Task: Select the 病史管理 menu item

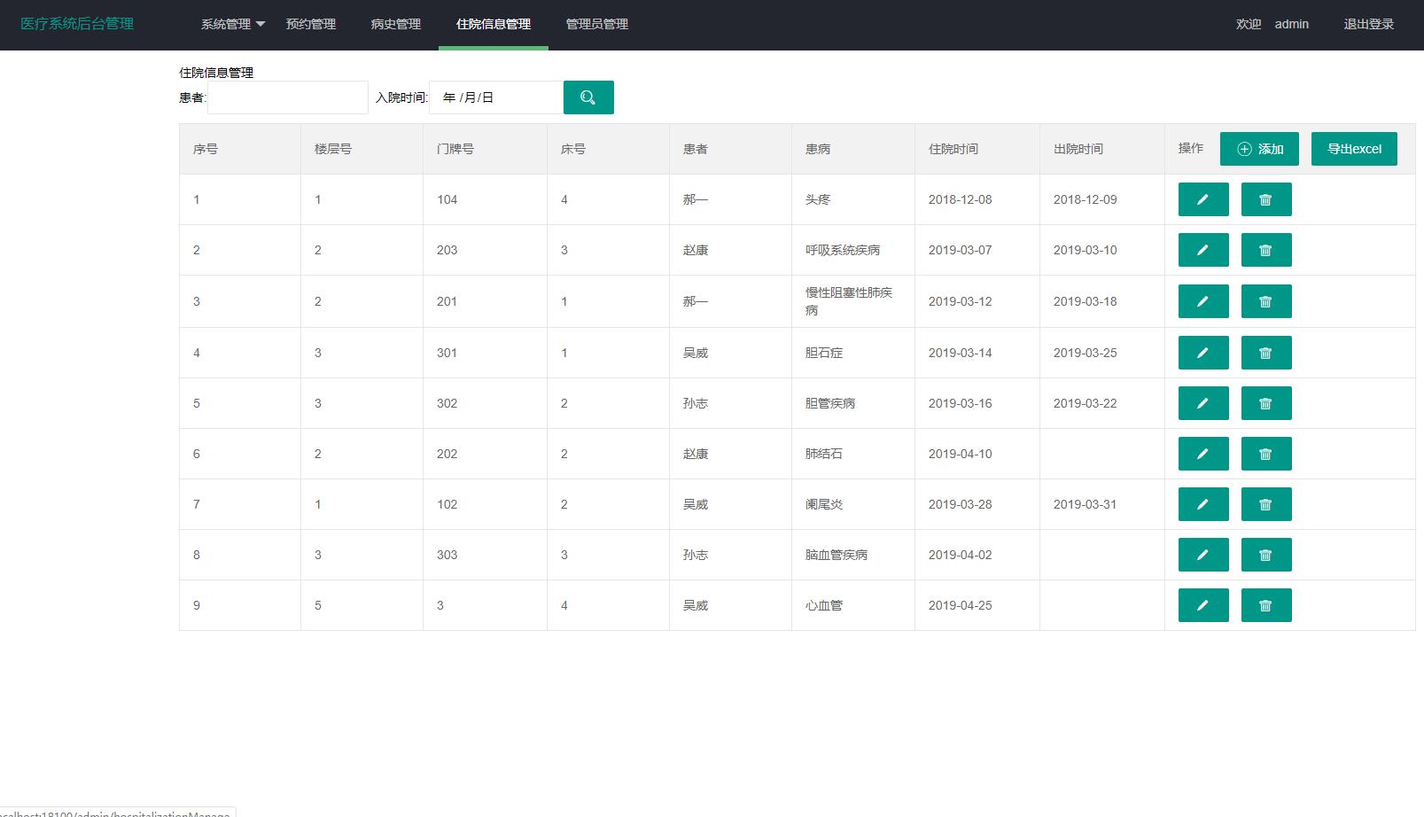Action: (395, 24)
